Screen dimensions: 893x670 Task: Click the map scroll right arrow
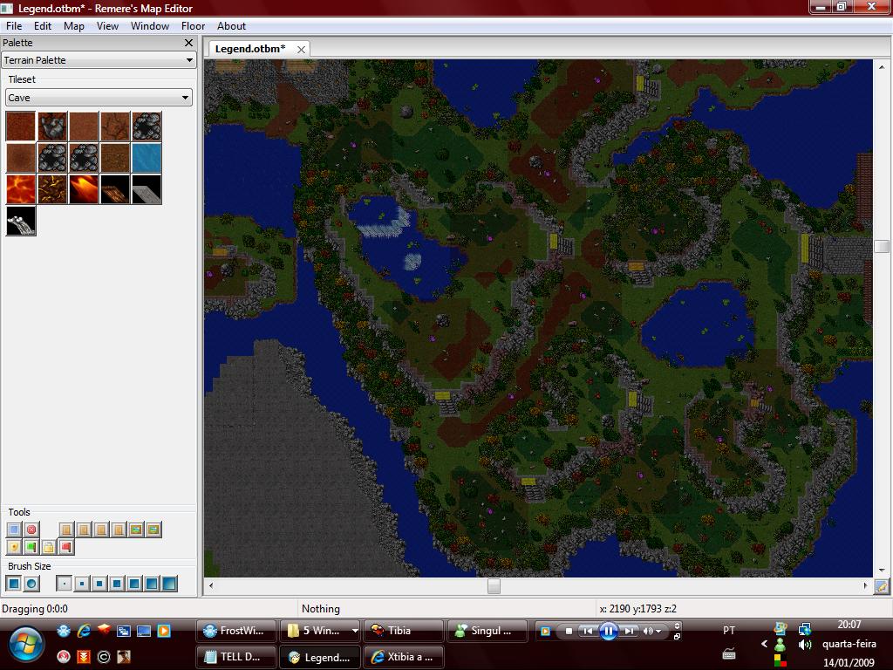[x=865, y=585]
